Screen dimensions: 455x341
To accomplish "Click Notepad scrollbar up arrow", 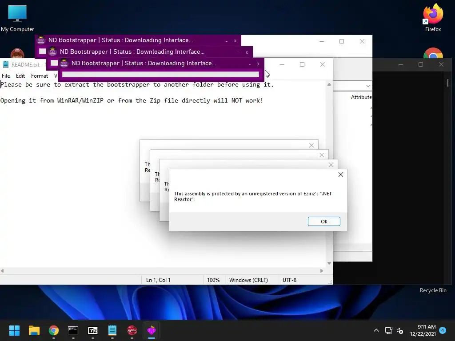I will point(329,84).
